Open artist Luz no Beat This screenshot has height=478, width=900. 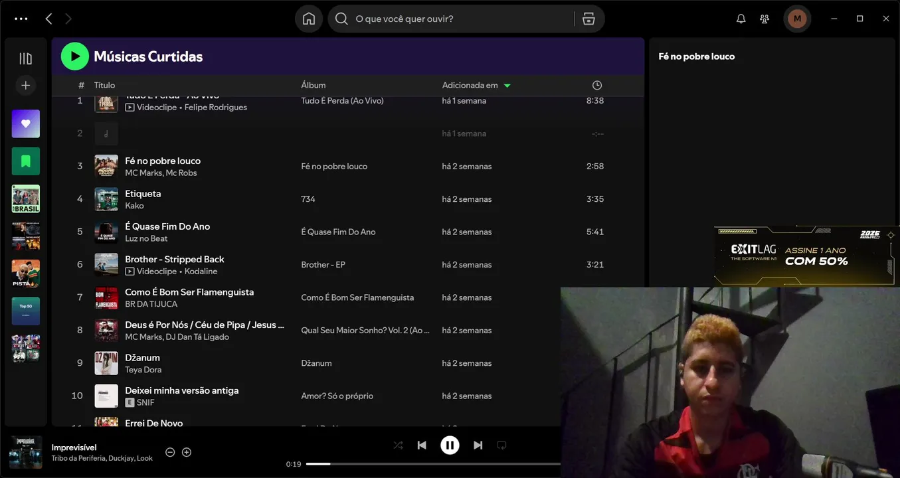146,238
